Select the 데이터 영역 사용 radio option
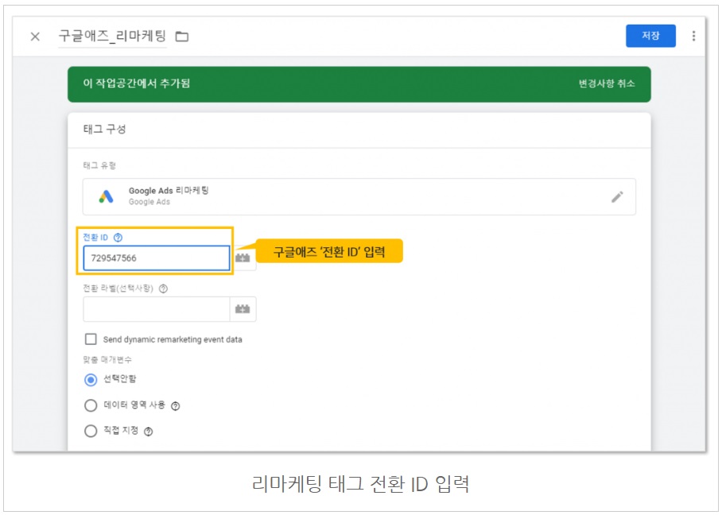The height and width of the screenshot is (515, 722). (91, 405)
